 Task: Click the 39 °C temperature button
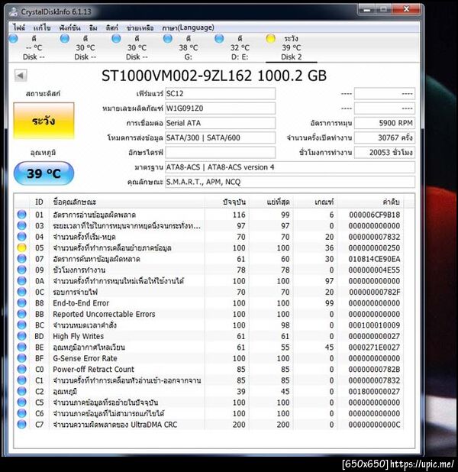(x=44, y=173)
